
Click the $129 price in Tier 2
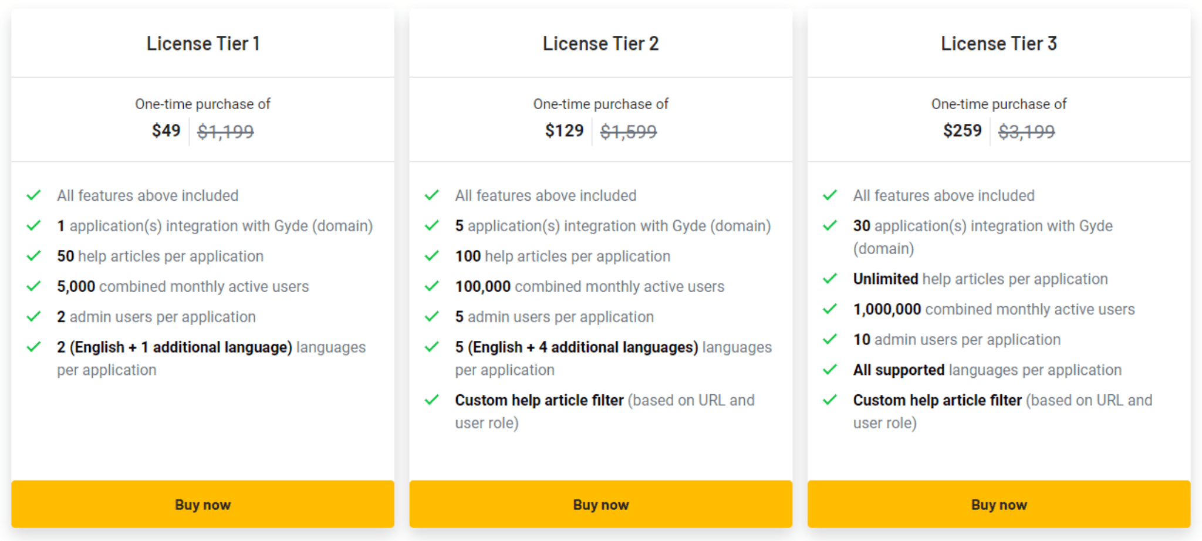tap(564, 130)
